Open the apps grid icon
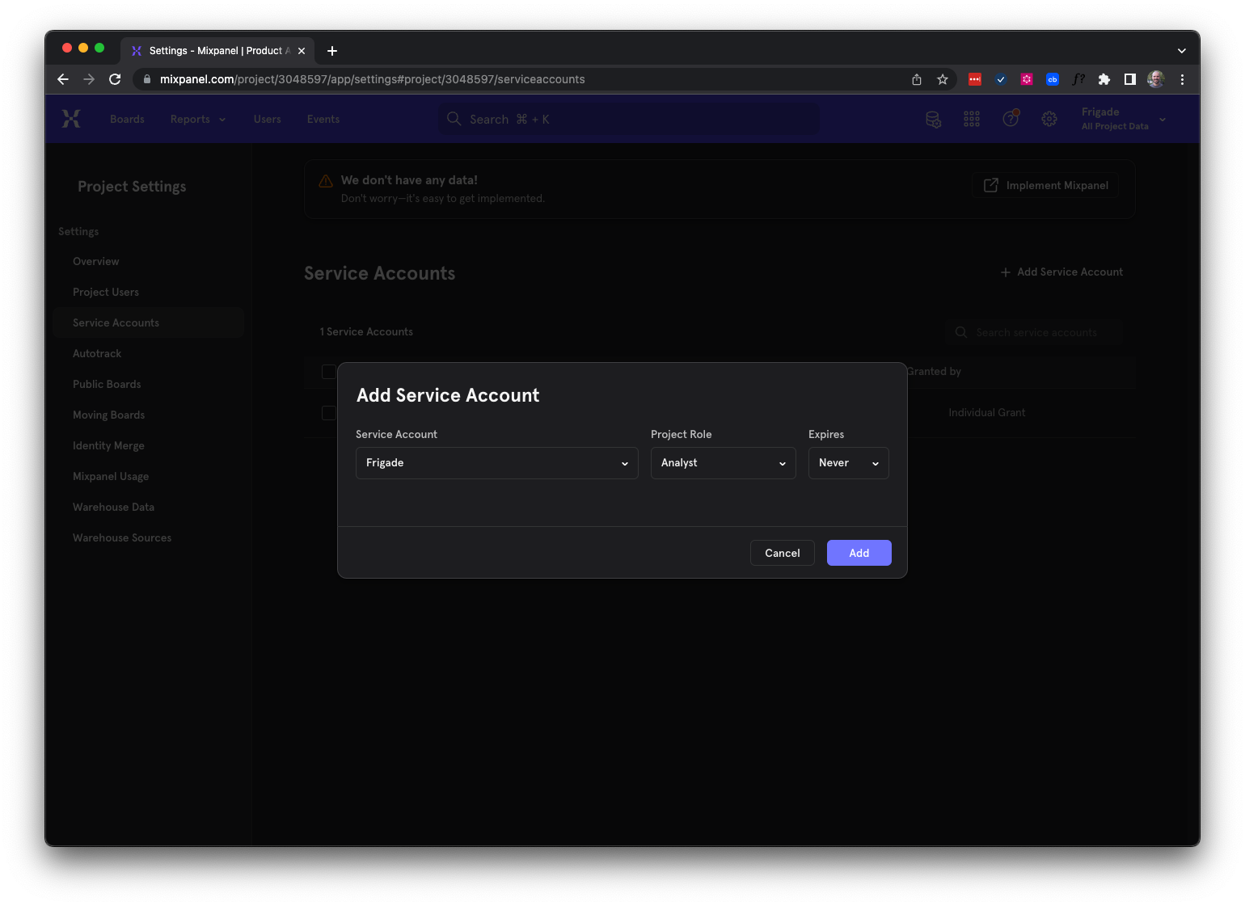This screenshot has height=906, width=1245. coord(972,120)
